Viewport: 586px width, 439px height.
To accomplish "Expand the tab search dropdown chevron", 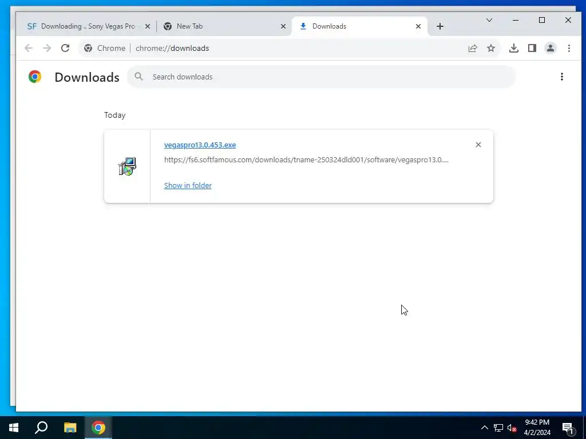I will 489,20.
